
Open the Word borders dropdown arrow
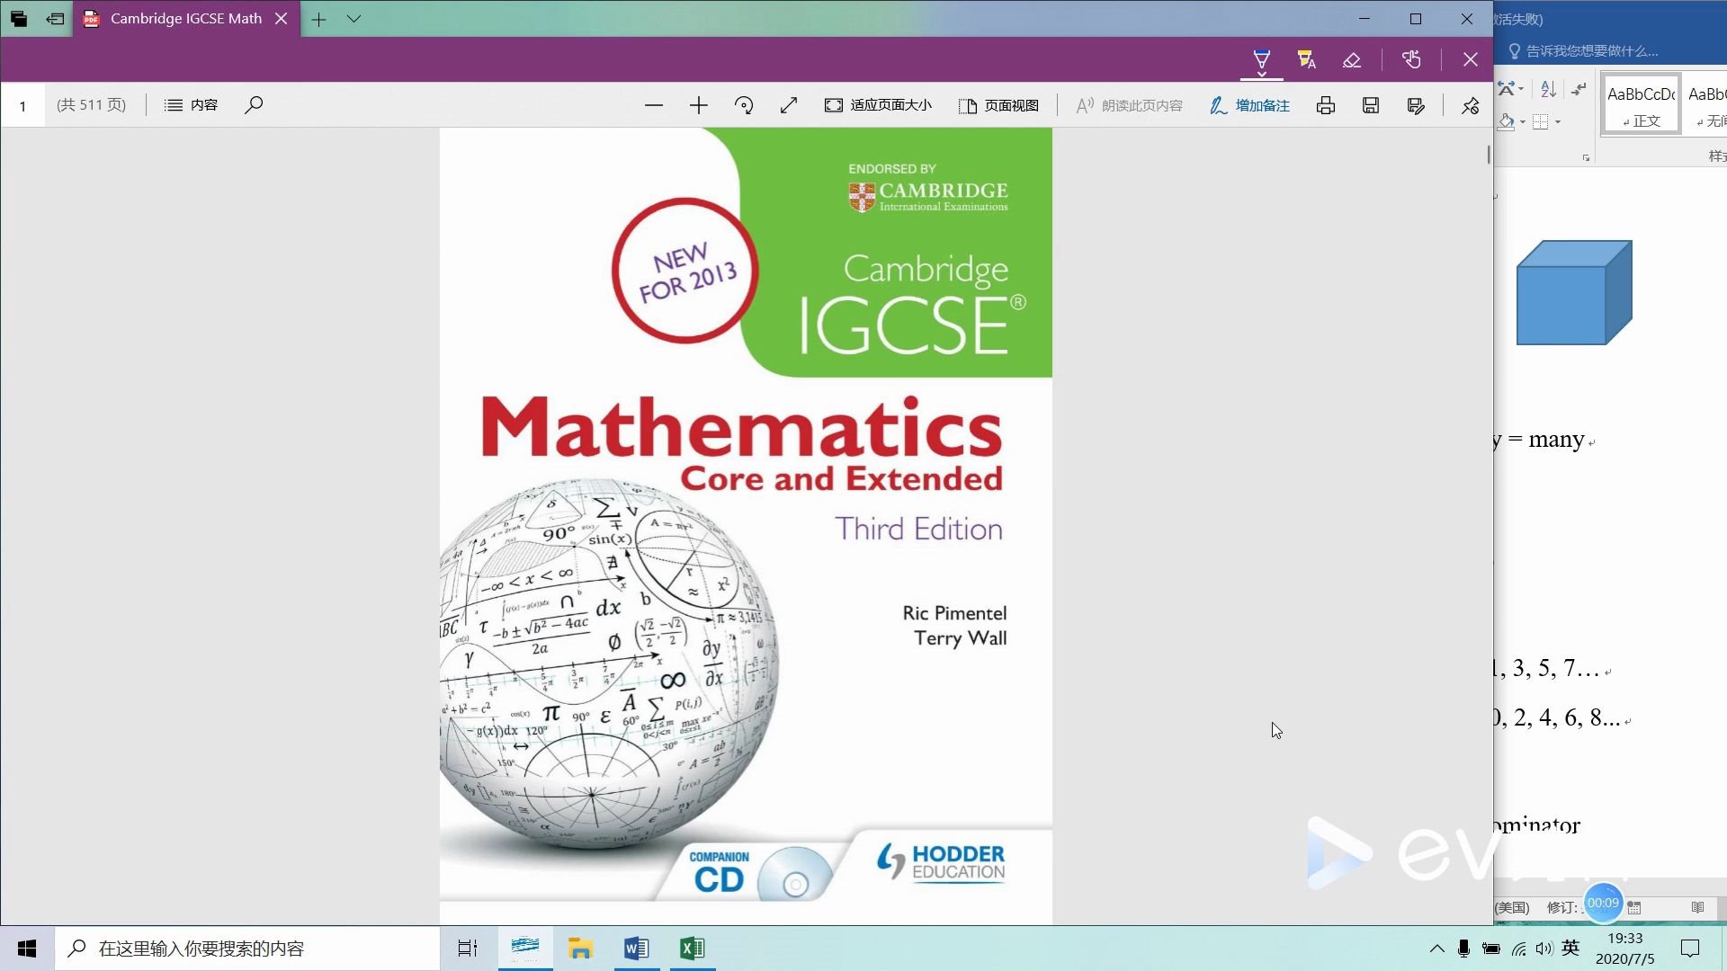pyautogui.click(x=1558, y=122)
